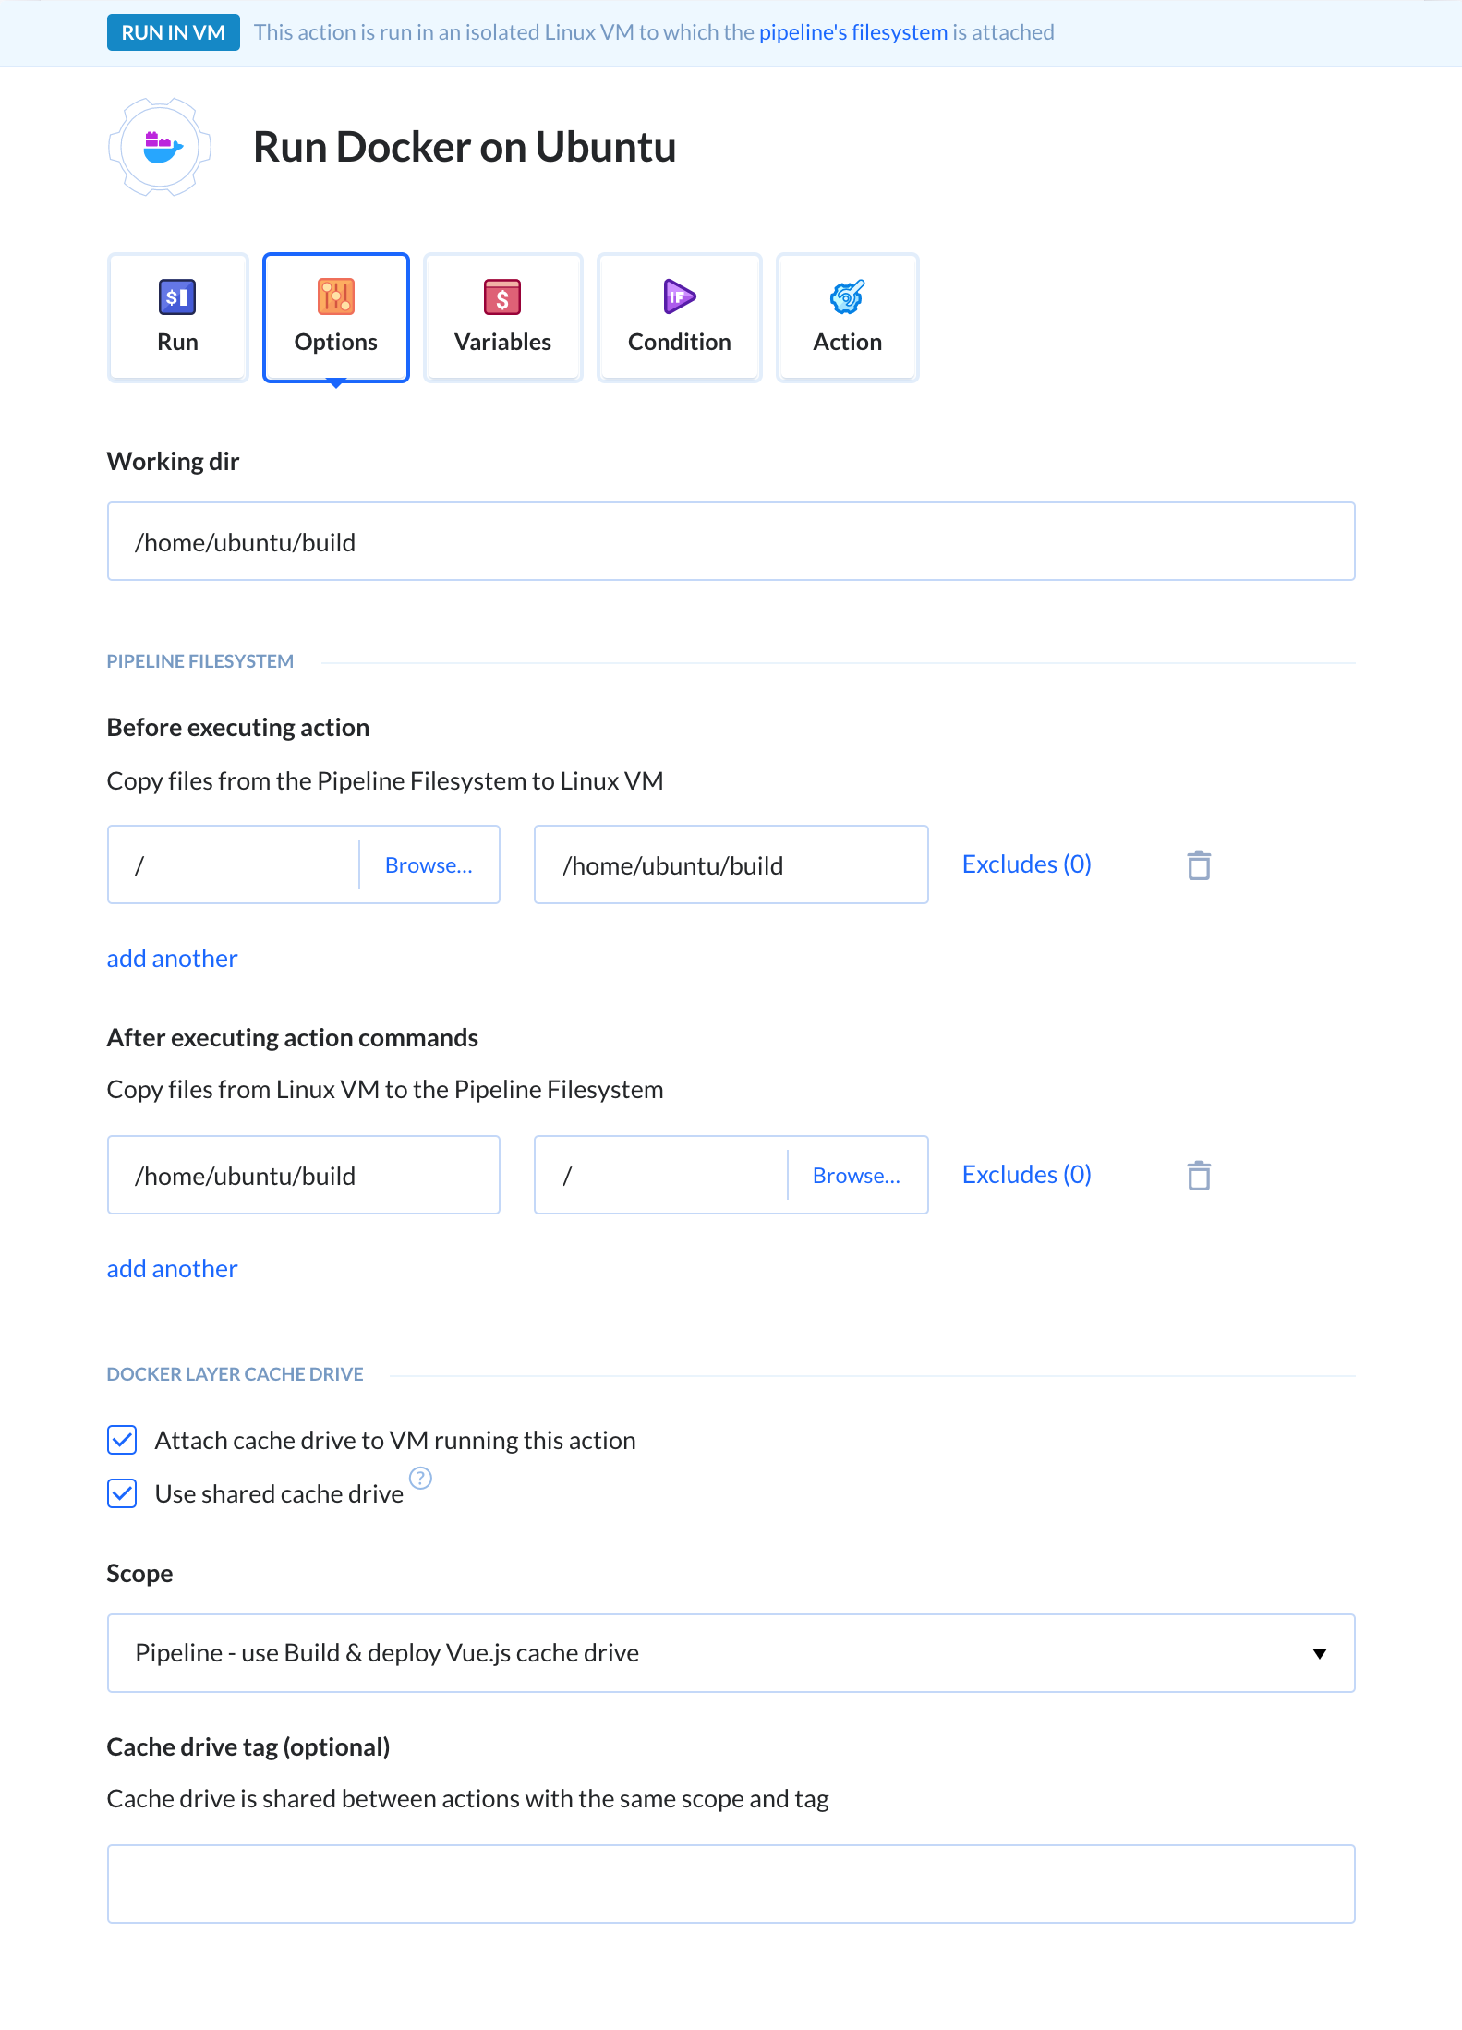1462x2030 pixels.
Task: Click Browse for pipeline filesystem source path
Action: point(429,865)
